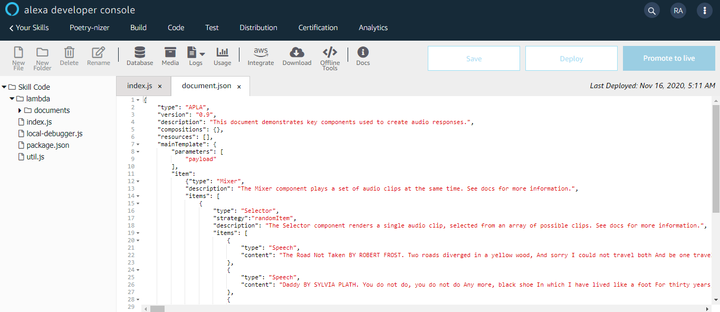
Task: Click the "0.9" version value
Action: 204,115
